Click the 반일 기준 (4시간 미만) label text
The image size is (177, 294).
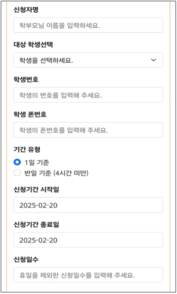(56, 173)
